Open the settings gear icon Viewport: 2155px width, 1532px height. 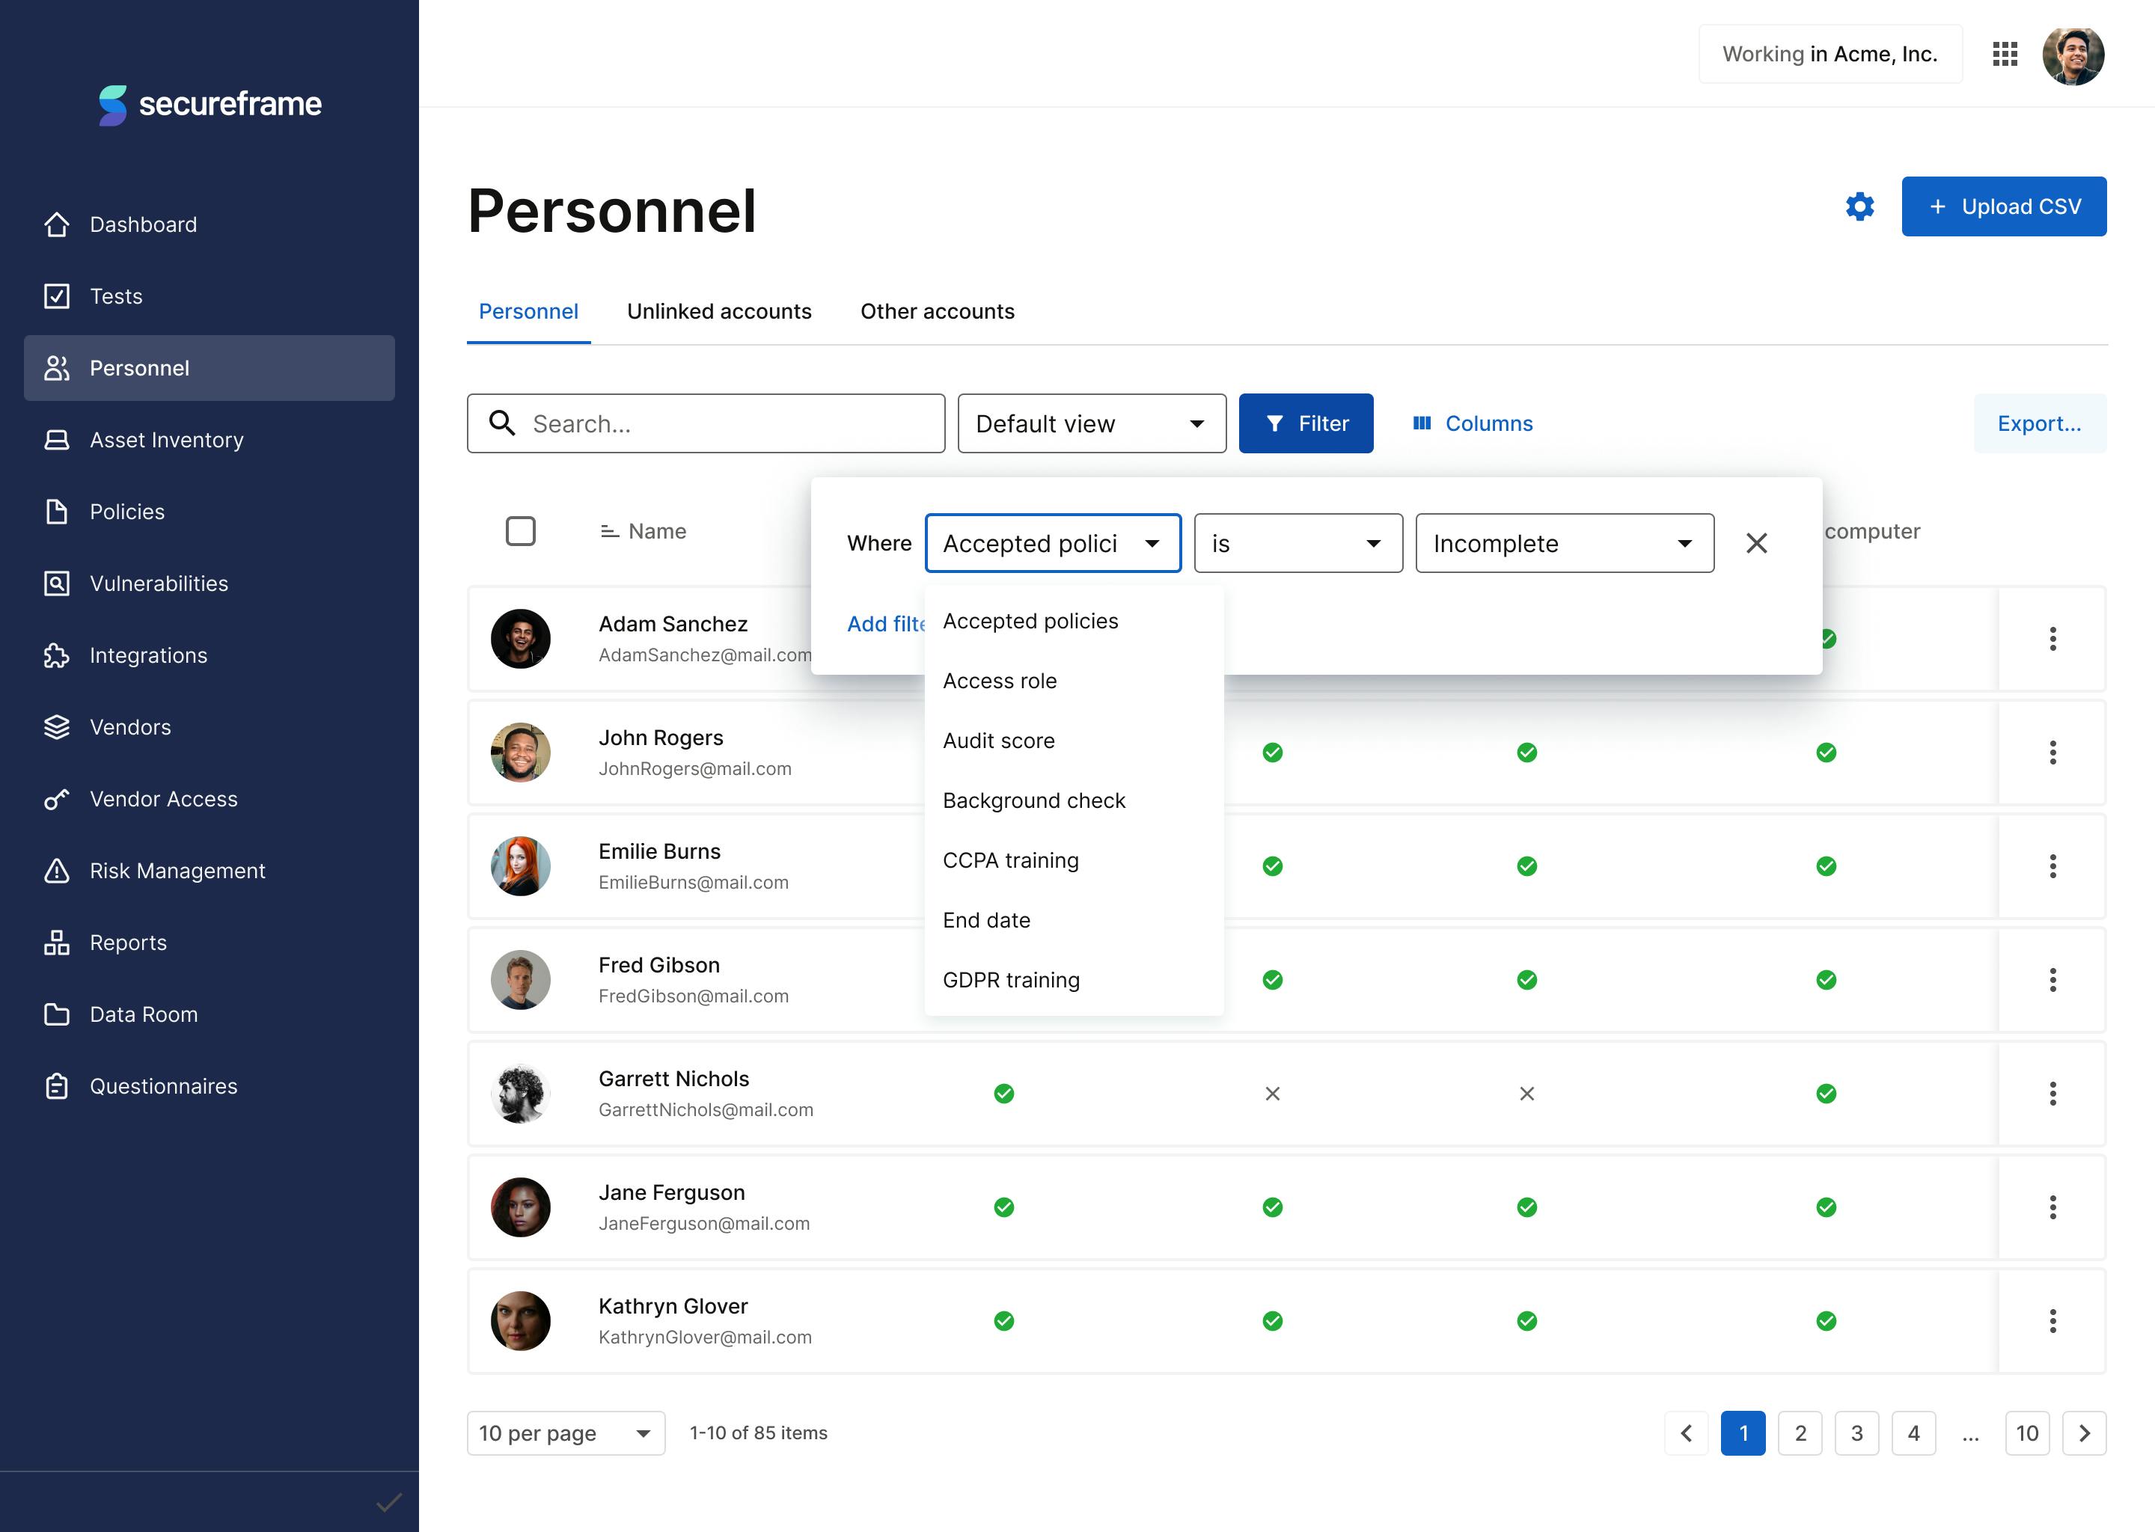point(1859,206)
